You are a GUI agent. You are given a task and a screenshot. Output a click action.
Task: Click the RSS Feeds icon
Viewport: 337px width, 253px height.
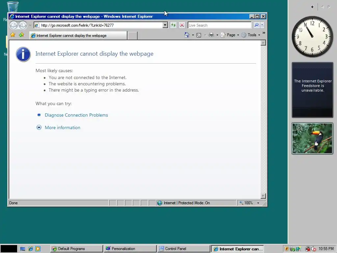click(199, 35)
